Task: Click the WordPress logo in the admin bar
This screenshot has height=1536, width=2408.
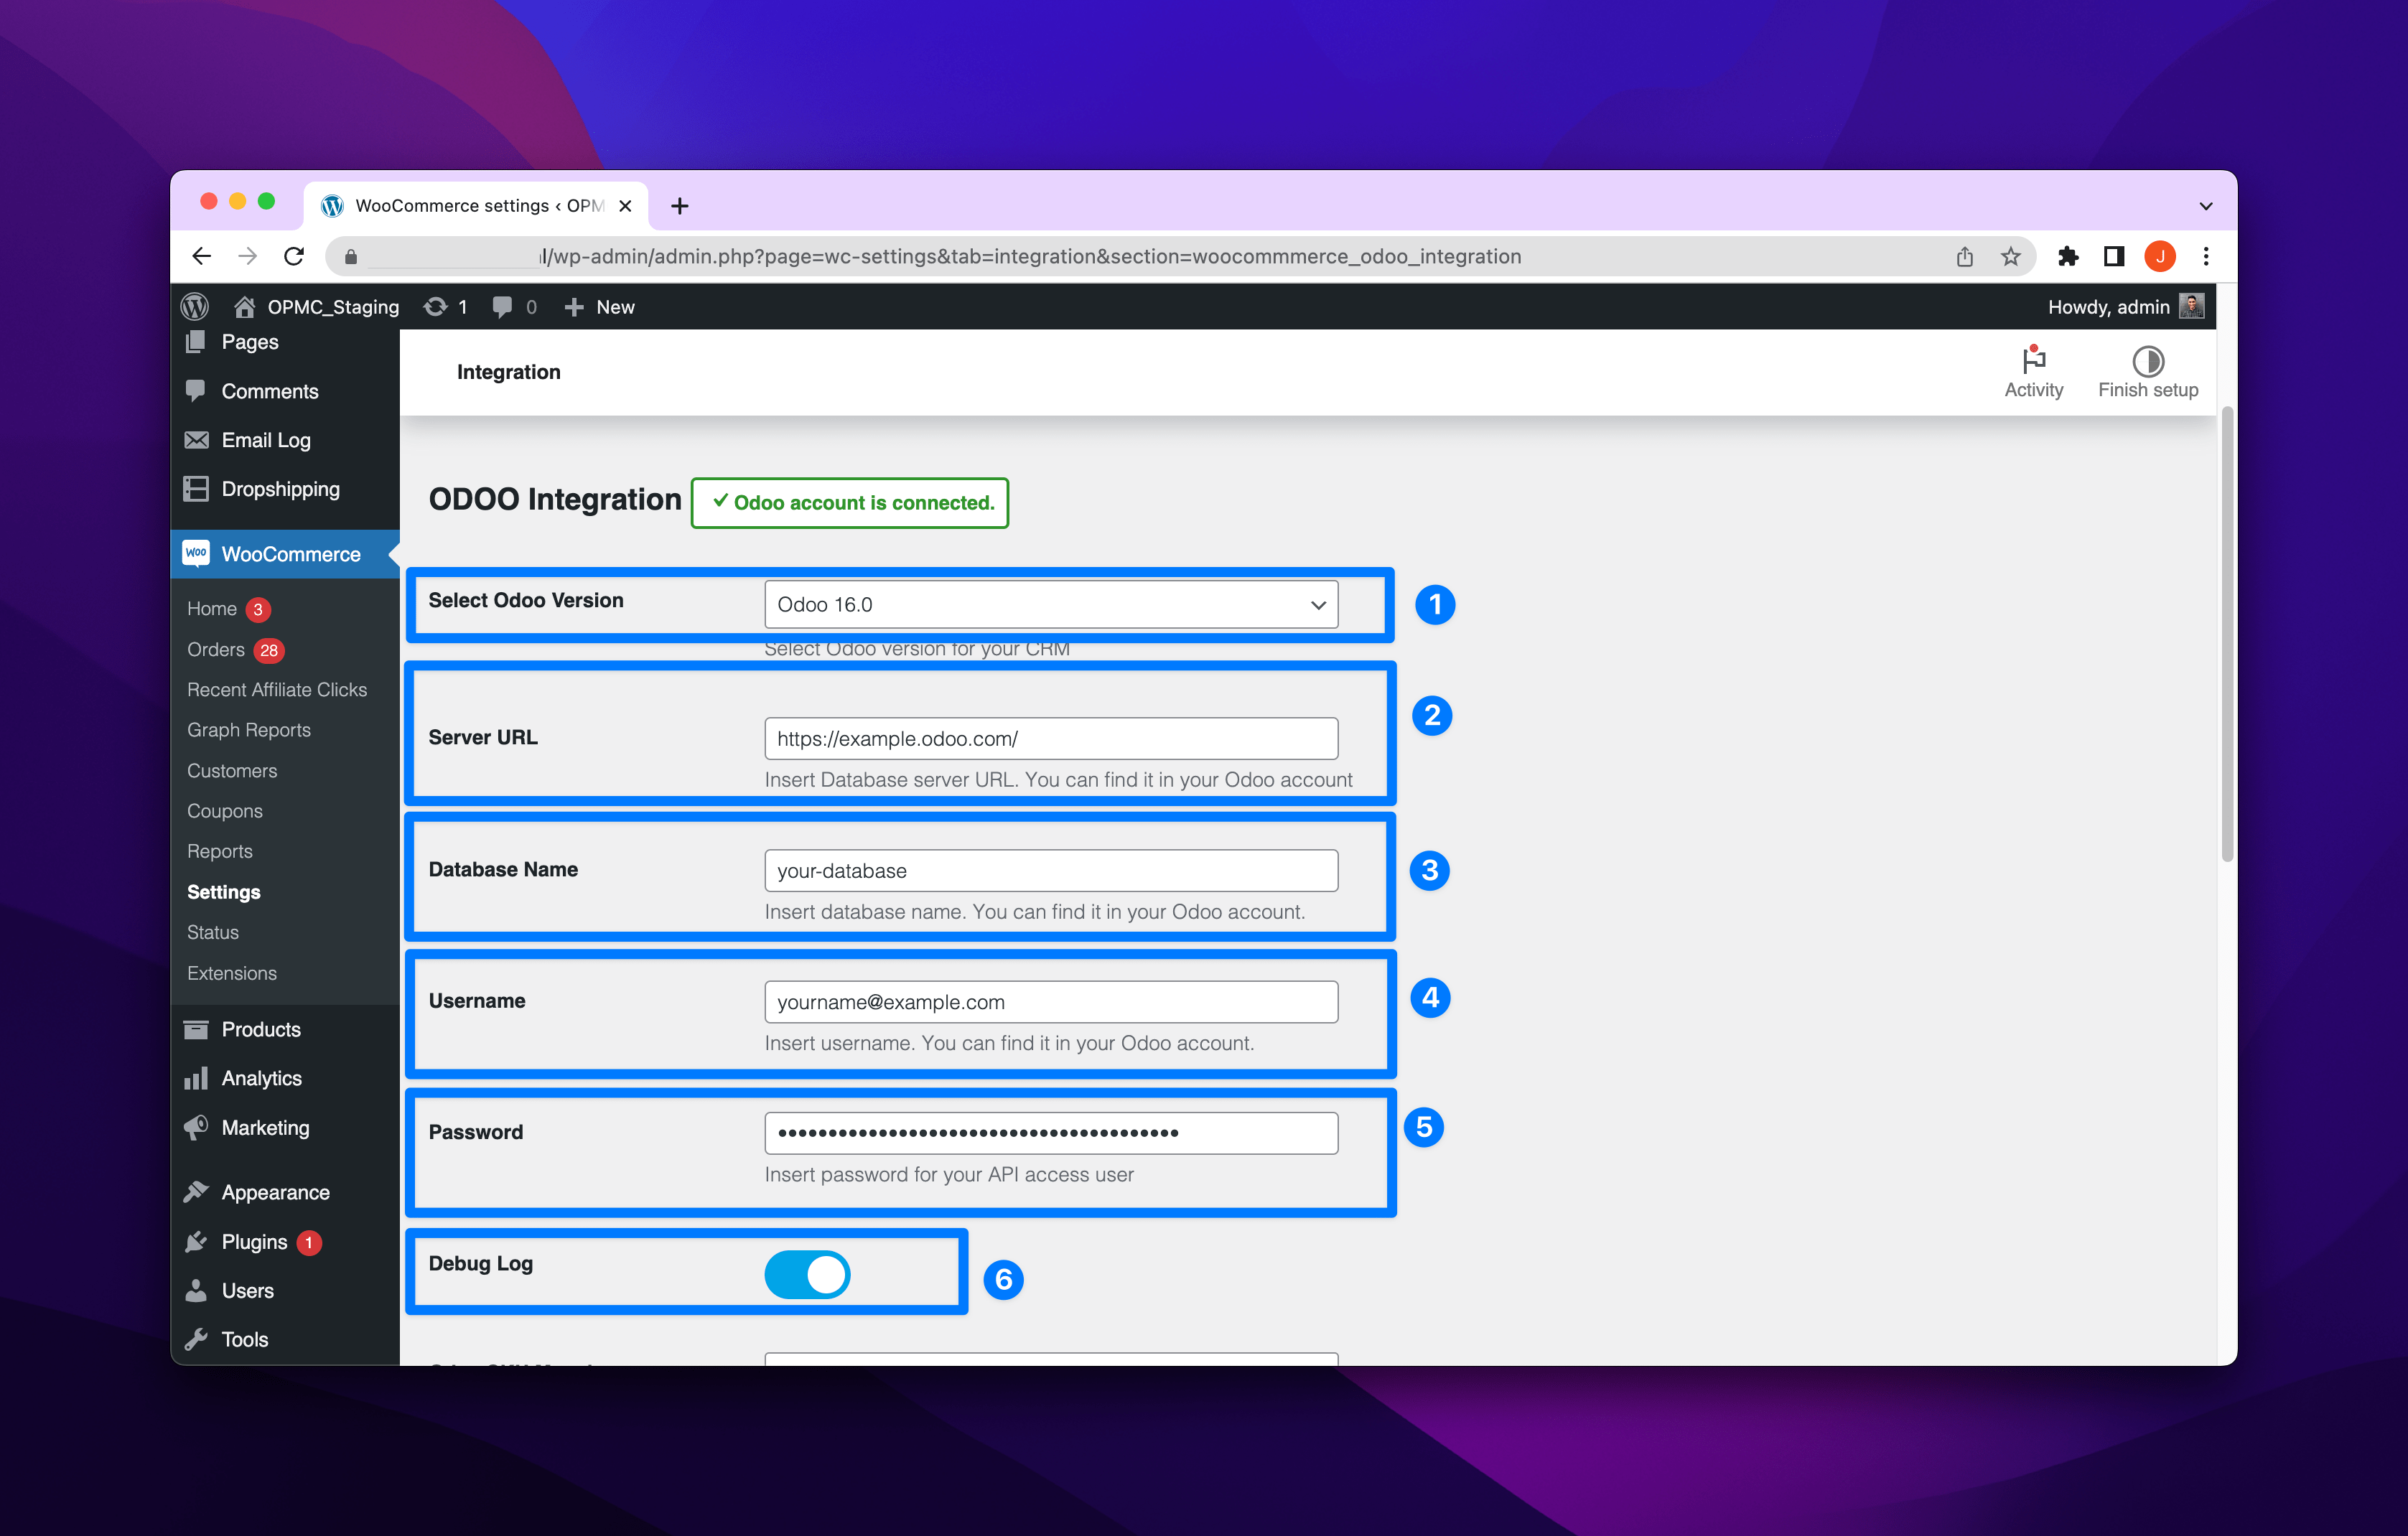Action: tap(195, 306)
